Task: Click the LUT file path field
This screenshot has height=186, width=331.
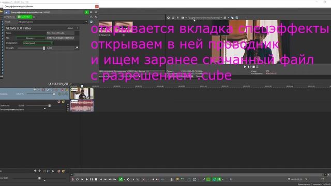Action: pyautogui.click(x=60, y=38)
